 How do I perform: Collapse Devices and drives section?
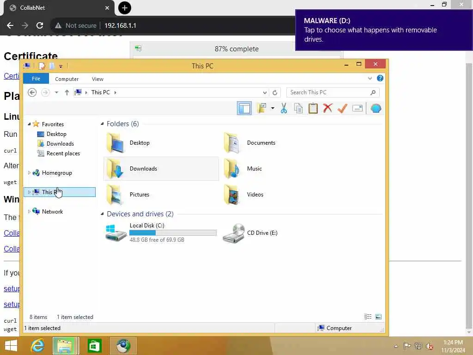[102, 214]
